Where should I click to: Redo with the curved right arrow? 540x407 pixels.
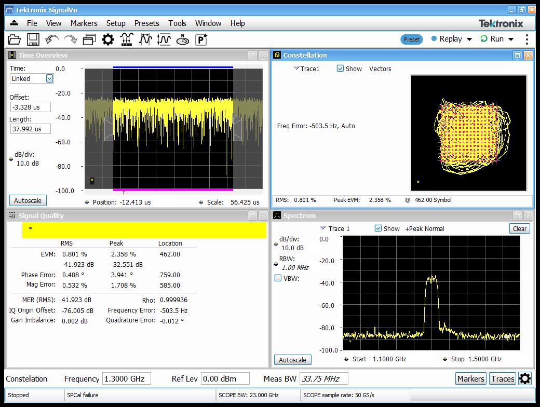point(71,39)
